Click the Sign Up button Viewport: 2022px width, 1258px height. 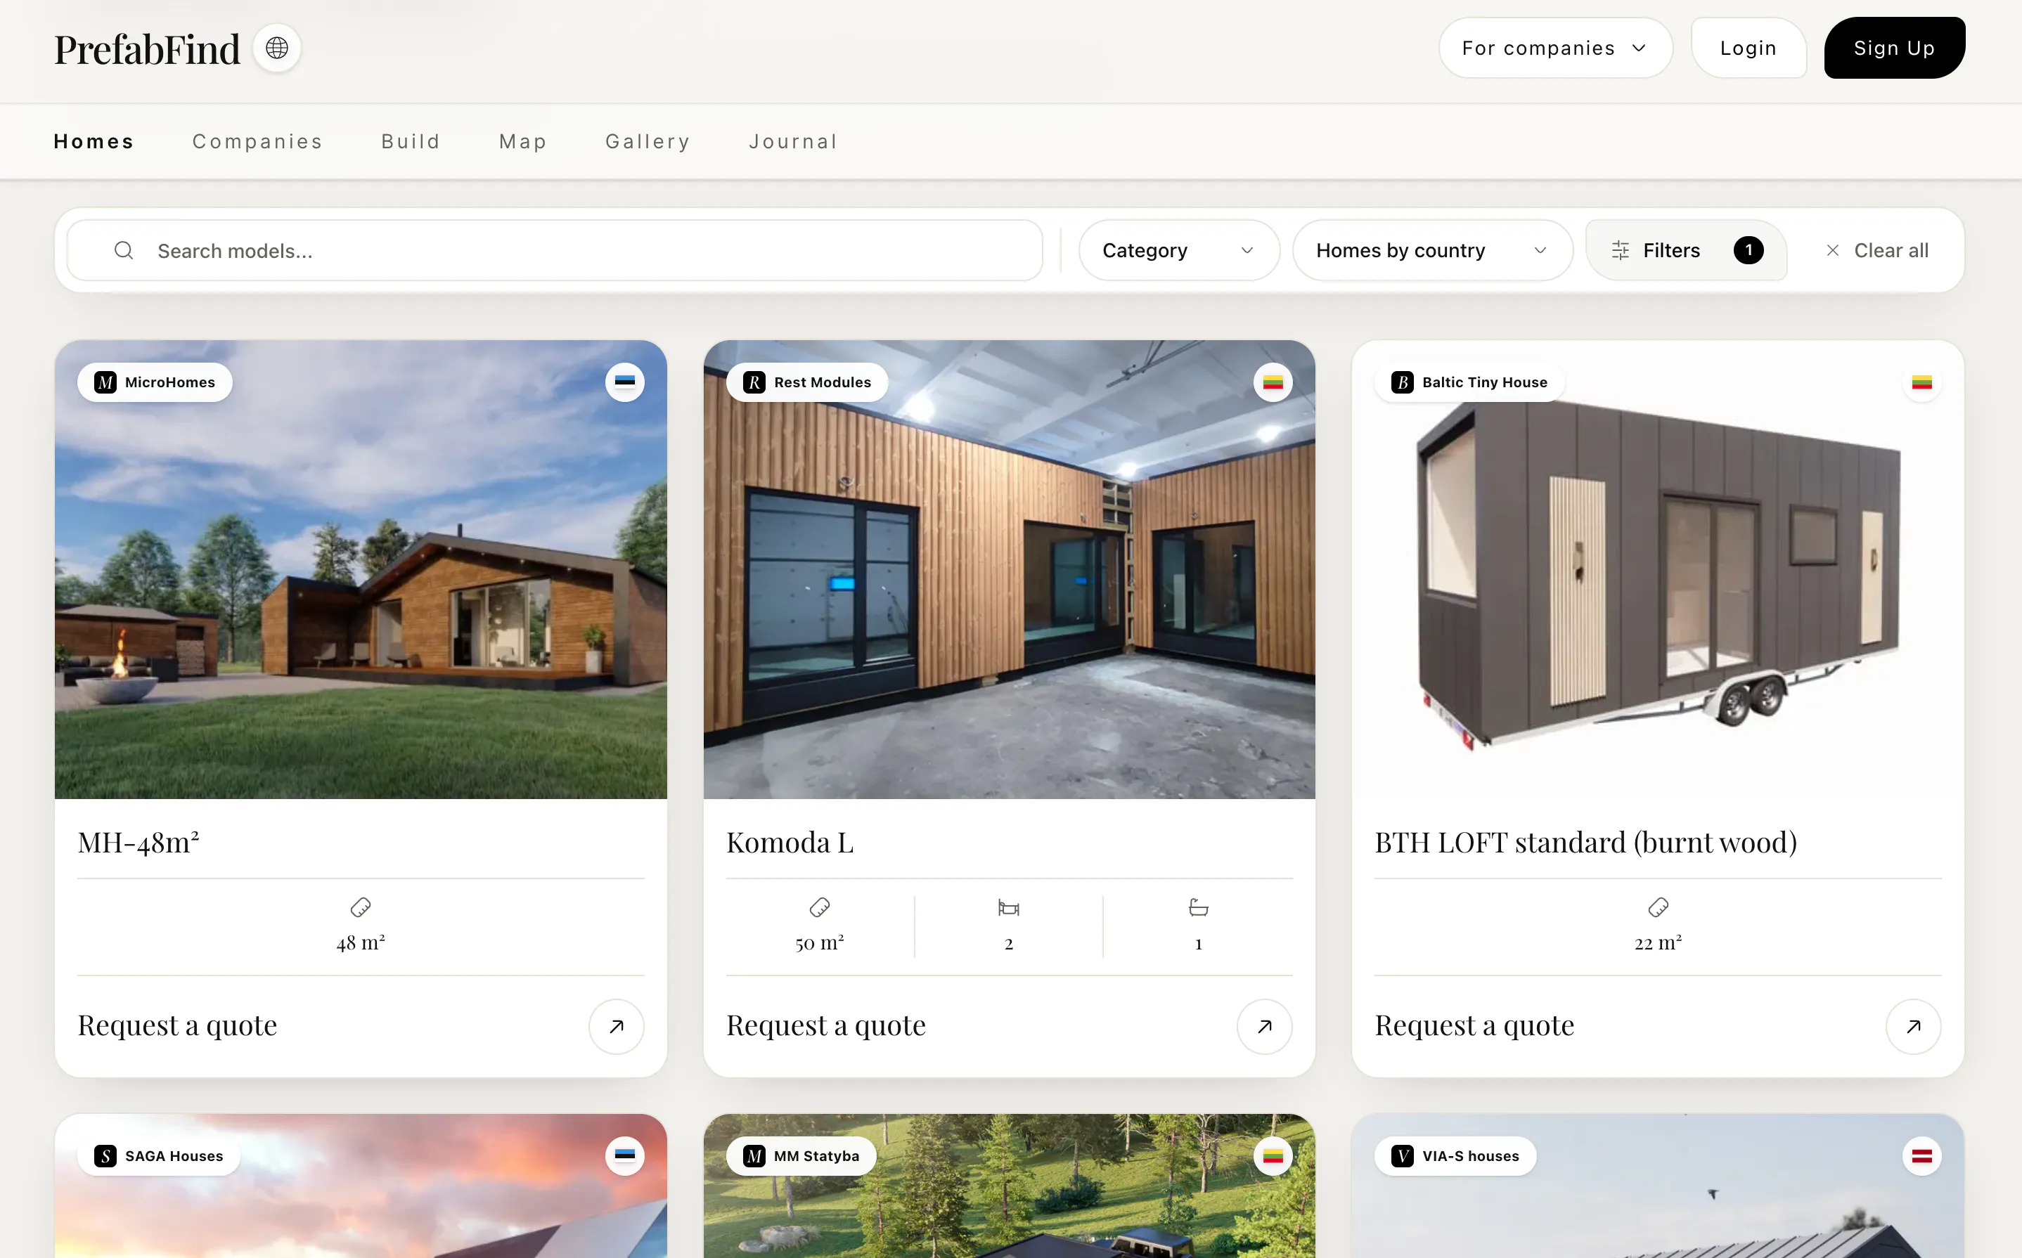(x=1894, y=48)
